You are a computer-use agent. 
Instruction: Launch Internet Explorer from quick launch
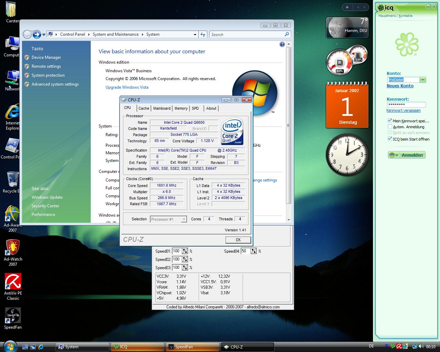[x=41, y=347]
